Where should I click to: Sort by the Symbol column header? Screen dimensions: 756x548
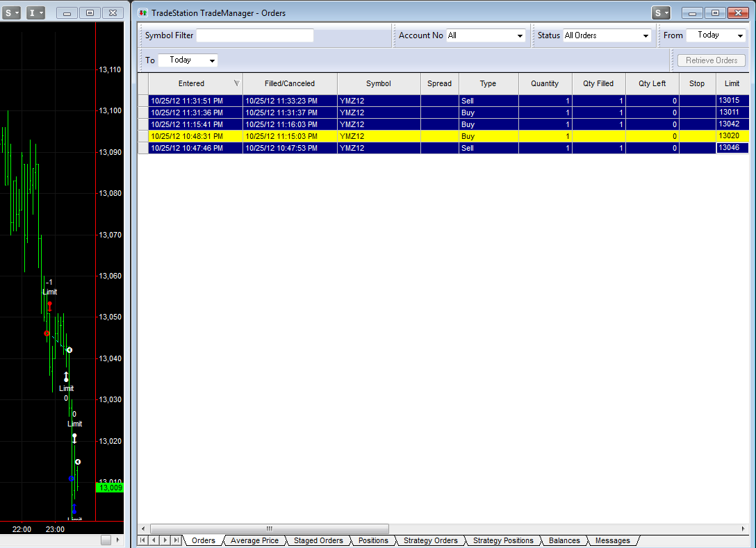[379, 83]
